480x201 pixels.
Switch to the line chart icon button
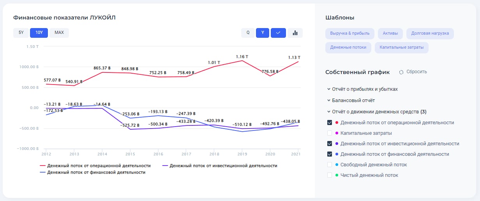coord(278,33)
